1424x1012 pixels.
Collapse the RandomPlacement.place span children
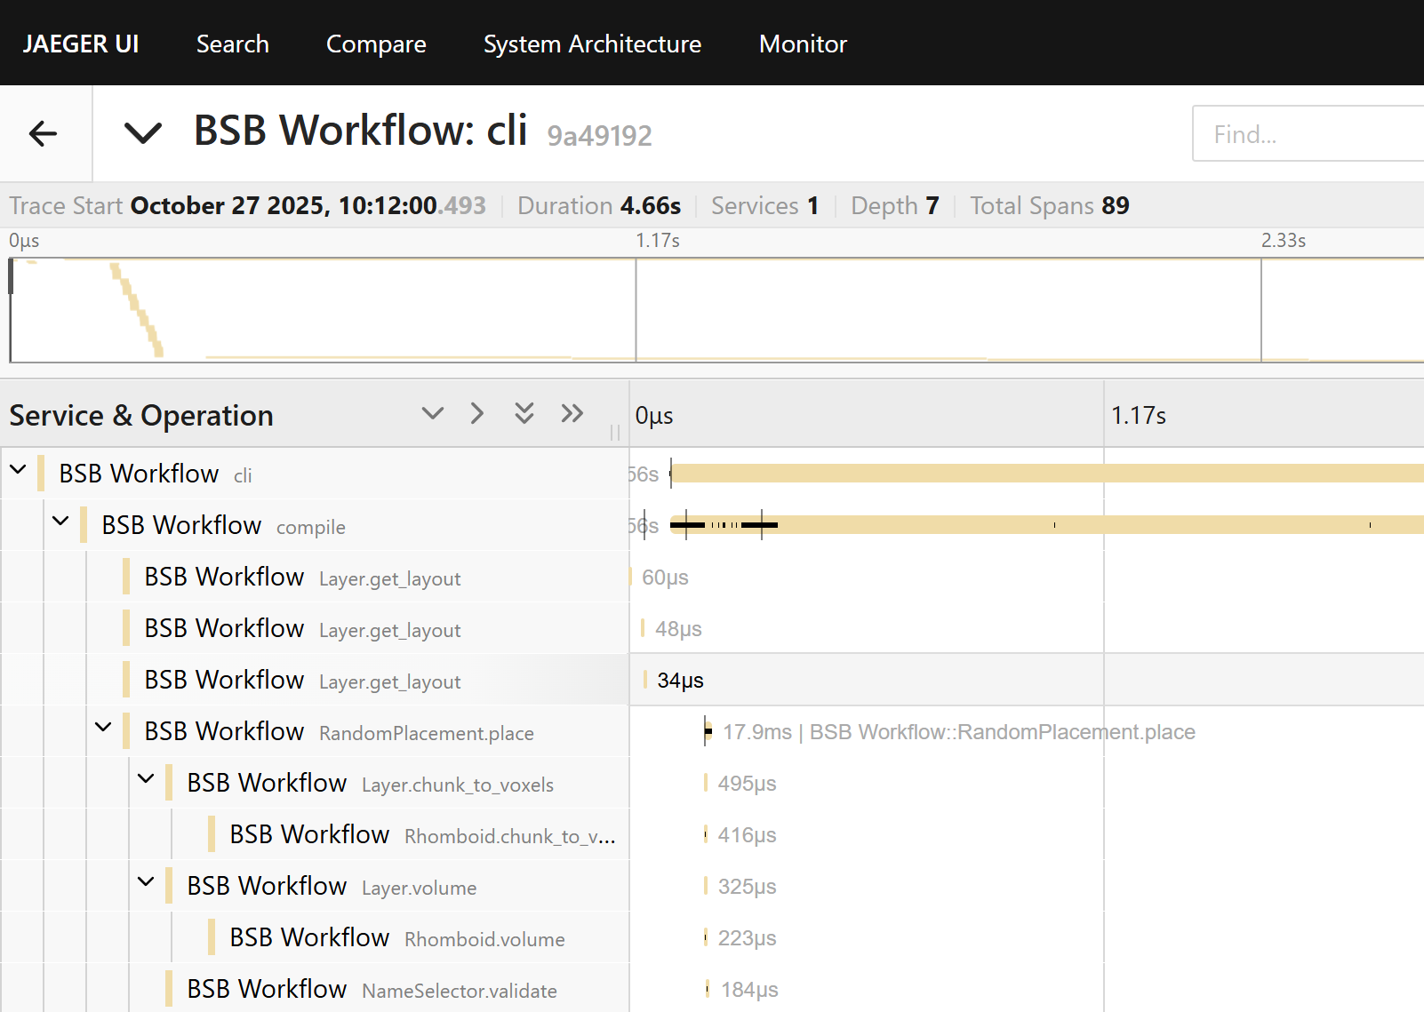(x=103, y=727)
